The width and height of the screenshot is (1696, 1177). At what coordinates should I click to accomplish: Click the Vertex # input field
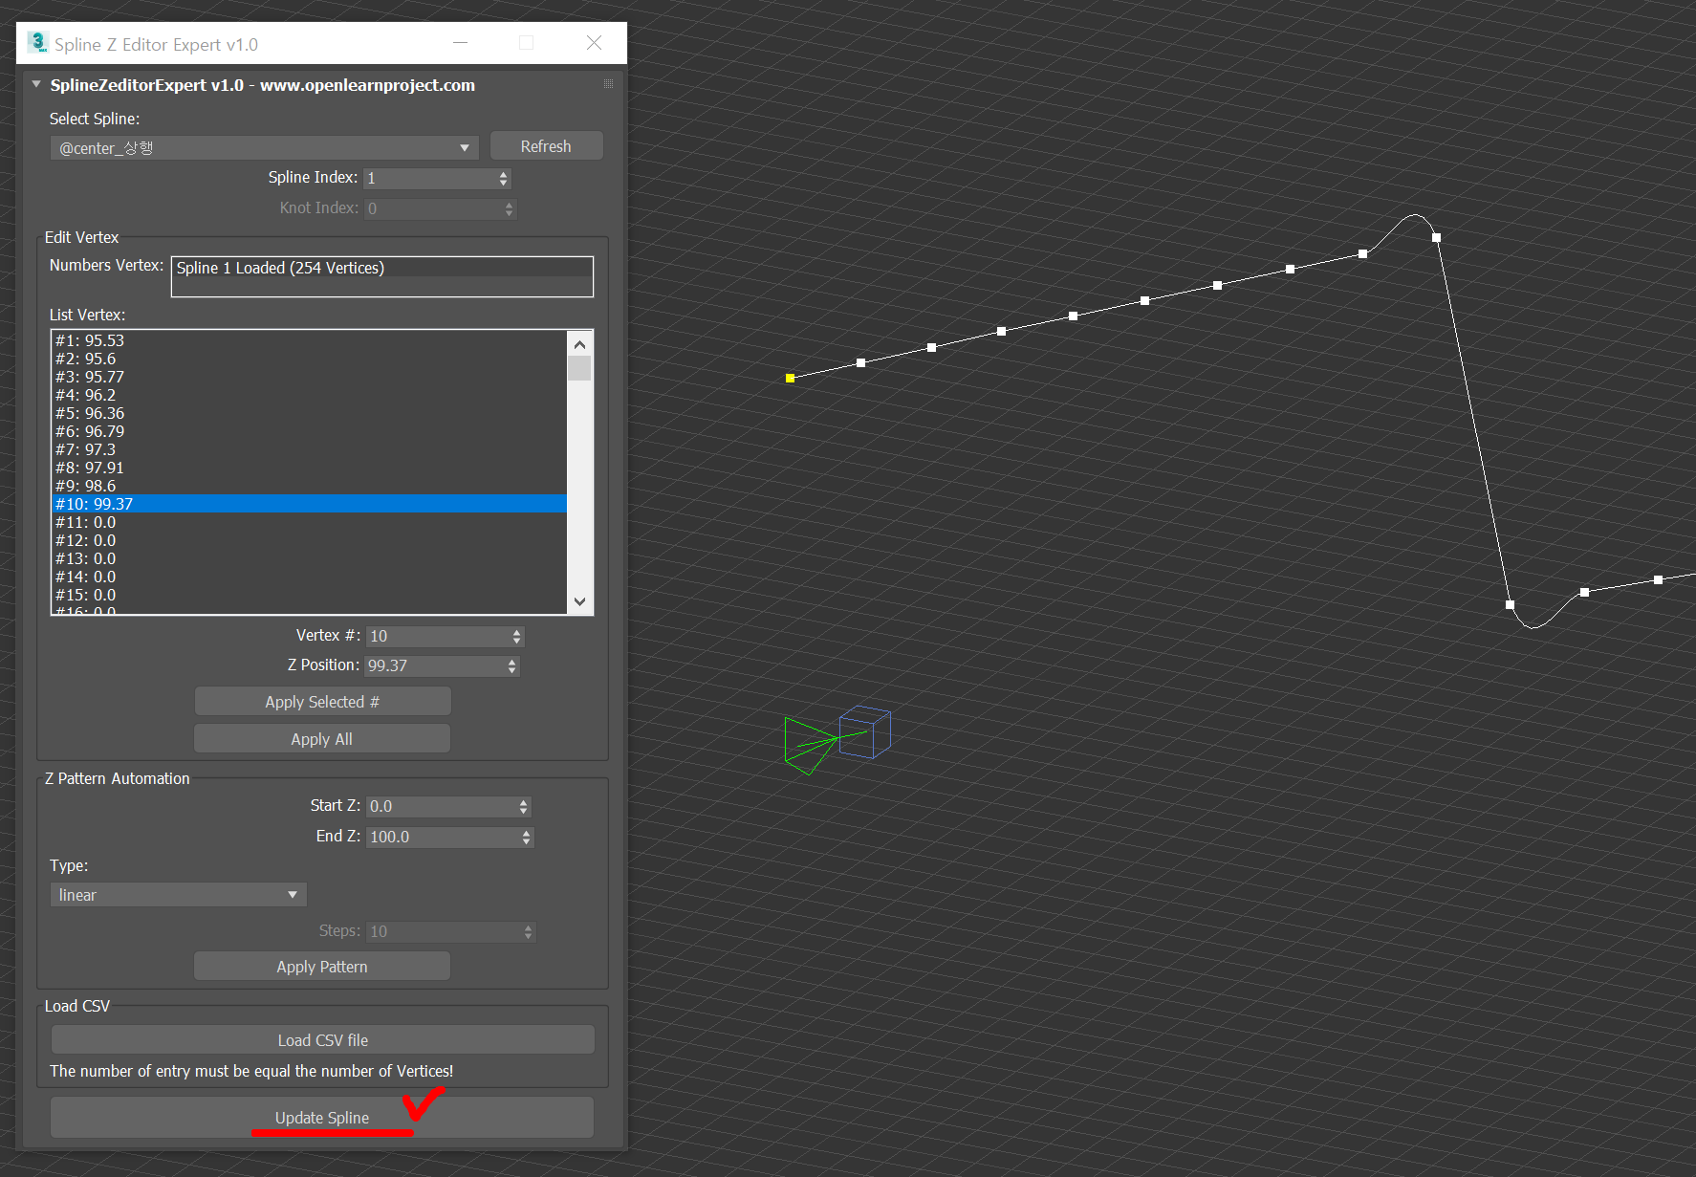pos(438,637)
